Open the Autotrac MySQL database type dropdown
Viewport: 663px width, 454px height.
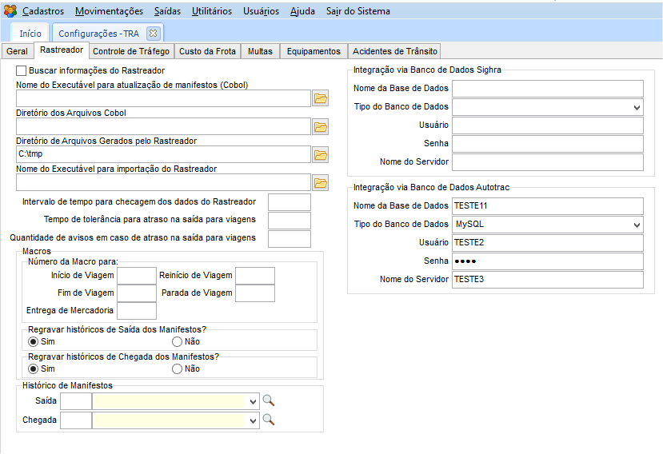tap(637, 225)
